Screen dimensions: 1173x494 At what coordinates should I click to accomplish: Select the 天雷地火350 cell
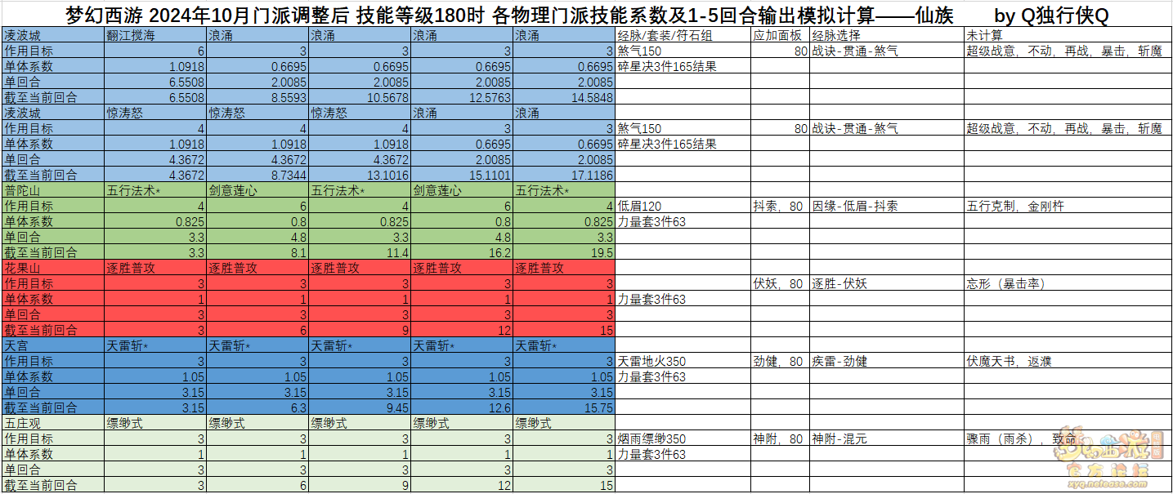(x=683, y=361)
